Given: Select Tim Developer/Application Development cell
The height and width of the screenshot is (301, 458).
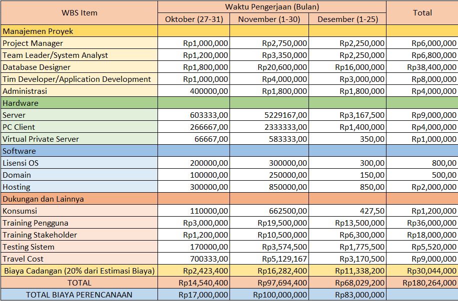Looking at the screenshot, I should 79,79.
